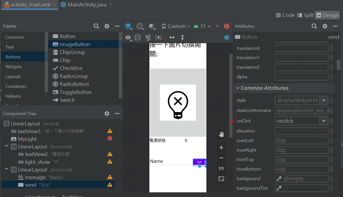Click the purple send button in preview

point(200,162)
